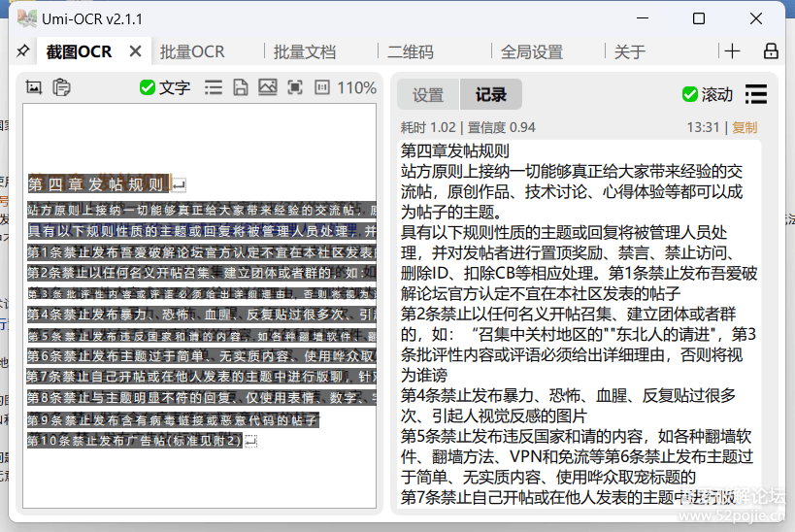The width and height of the screenshot is (795, 532).
Task: Click the 1:1 actual size icon
Action: tap(322, 87)
